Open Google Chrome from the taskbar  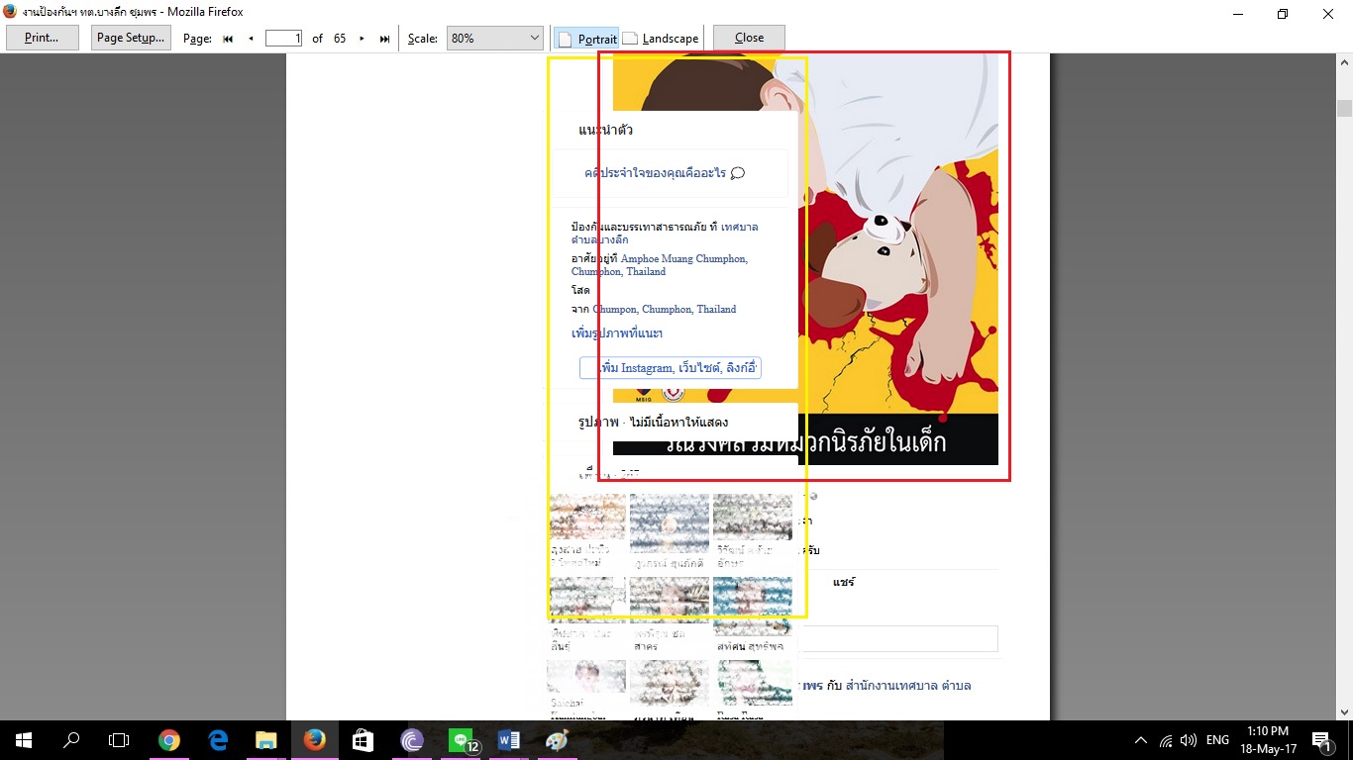[x=169, y=740]
